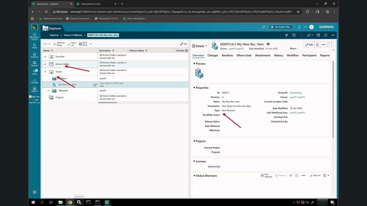Sort table by Name column
367x206 pixels.
click(48, 51)
